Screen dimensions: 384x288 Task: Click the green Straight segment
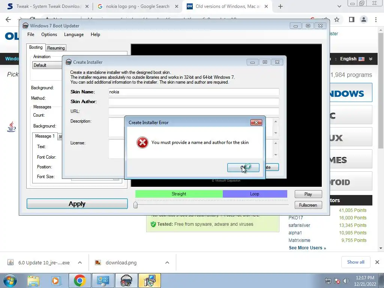179,194
